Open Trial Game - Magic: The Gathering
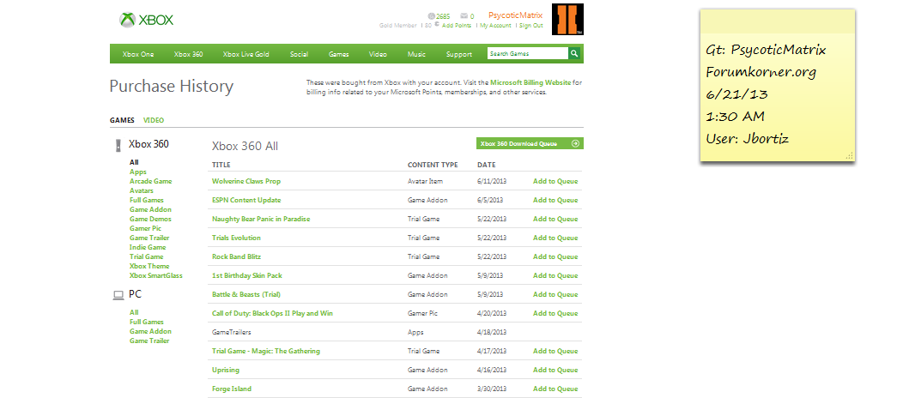The width and height of the screenshot is (897, 398). coord(266,351)
